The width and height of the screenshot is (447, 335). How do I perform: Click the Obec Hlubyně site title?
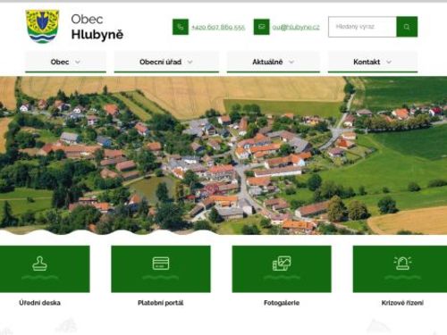tap(97, 27)
